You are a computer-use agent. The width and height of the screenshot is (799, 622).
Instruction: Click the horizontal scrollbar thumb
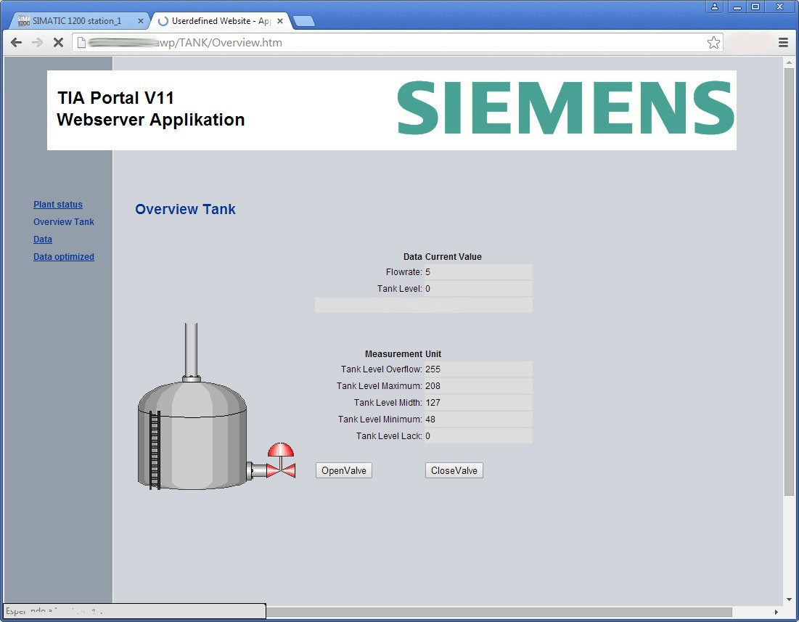point(499,612)
